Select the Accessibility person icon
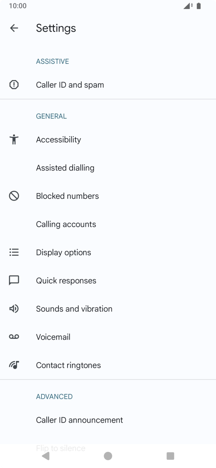 click(x=14, y=139)
